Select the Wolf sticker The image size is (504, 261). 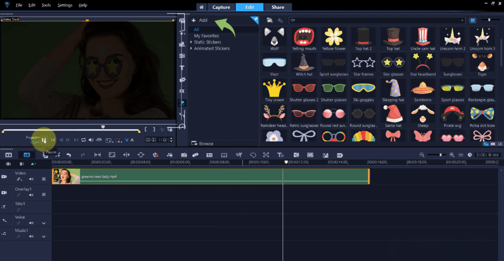pos(274,39)
